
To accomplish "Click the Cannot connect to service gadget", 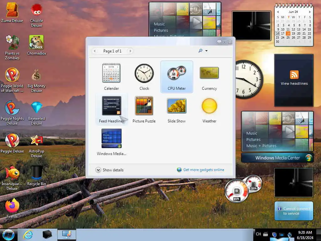I will (294, 211).
